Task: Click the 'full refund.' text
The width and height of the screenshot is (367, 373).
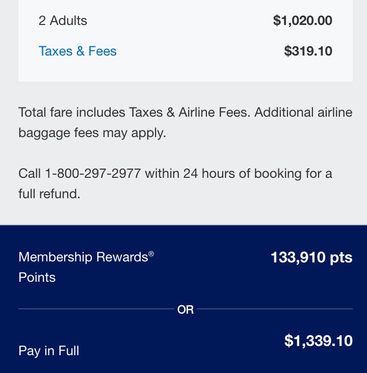Action: pyautogui.click(x=49, y=194)
